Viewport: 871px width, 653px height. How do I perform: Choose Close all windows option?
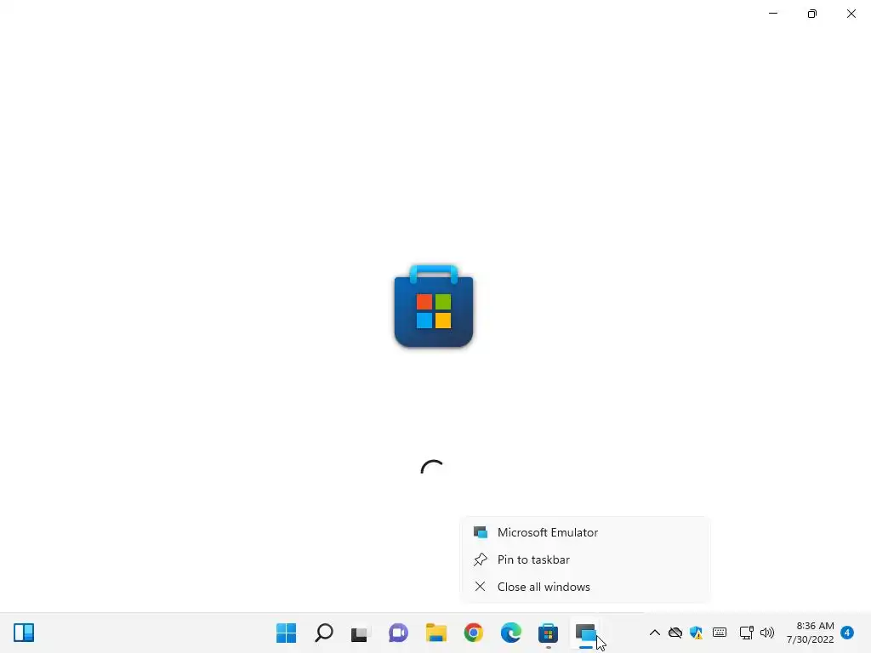click(585, 587)
